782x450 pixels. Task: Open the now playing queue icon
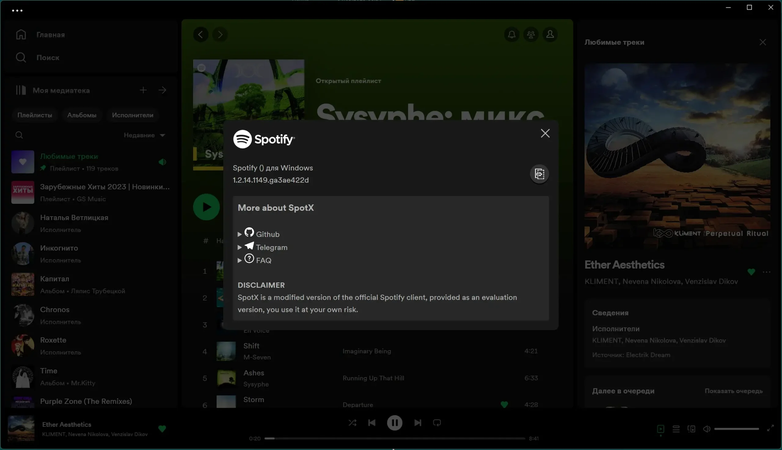point(676,429)
